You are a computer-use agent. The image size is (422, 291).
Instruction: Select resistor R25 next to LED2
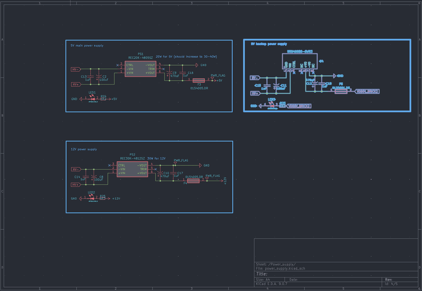point(103,198)
